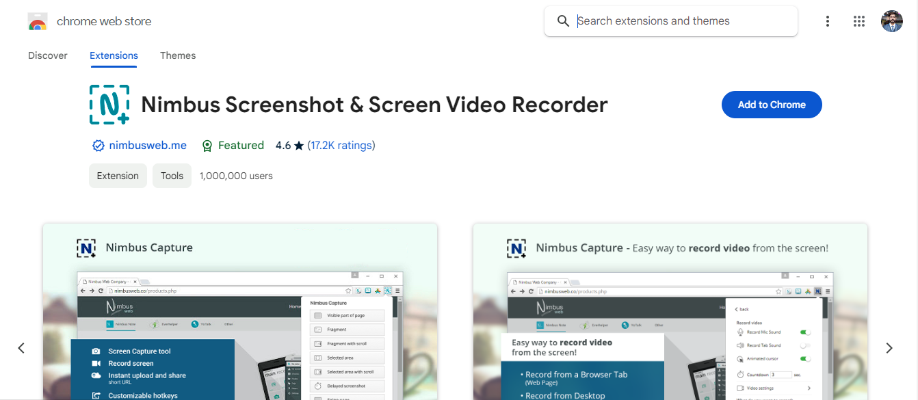Visit the nimbusweb.me publisher link

pyautogui.click(x=148, y=145)
